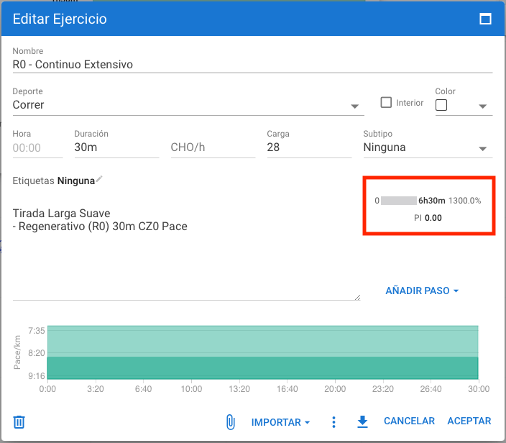Focus the CHO/h input field

[212, 147]
